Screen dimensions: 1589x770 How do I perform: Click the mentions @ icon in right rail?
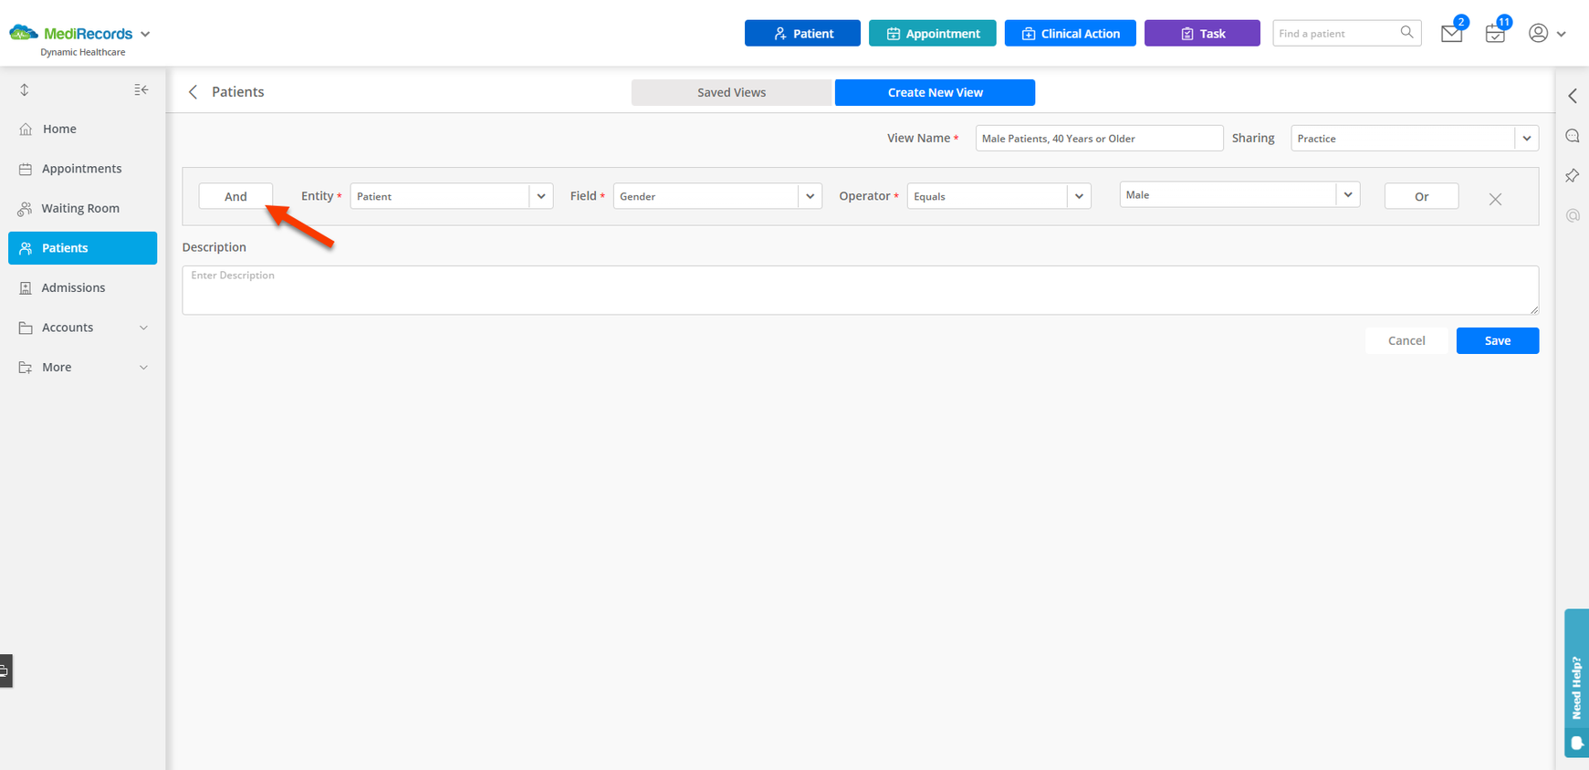pyautogui.click(x=1573, y=215)
